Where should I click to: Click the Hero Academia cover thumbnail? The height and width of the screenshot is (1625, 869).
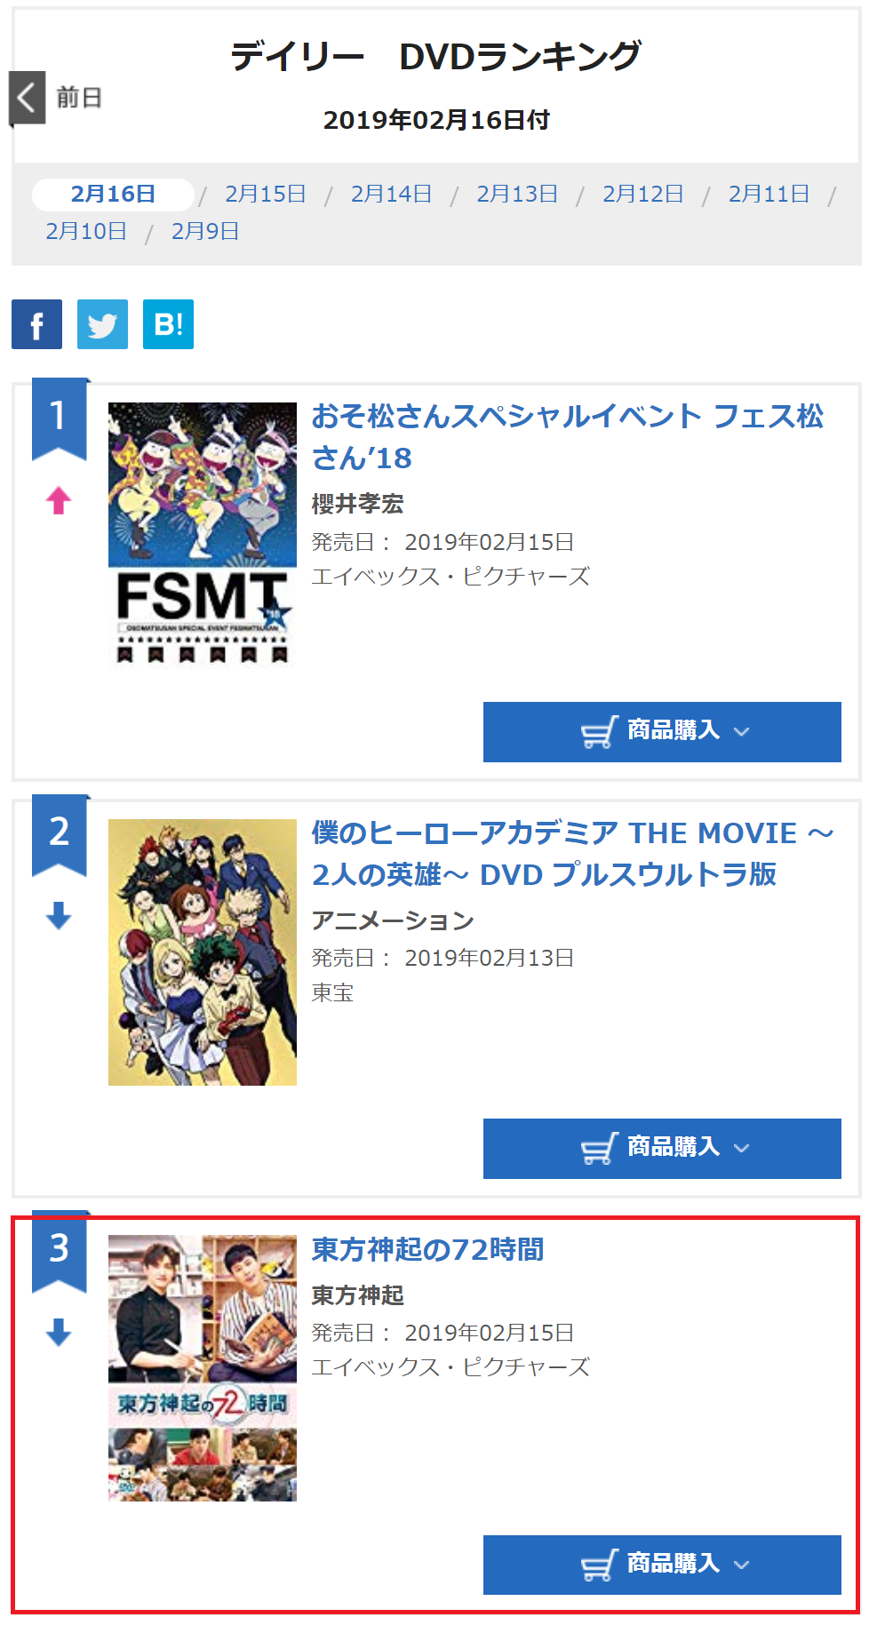[x=203, y=952]
